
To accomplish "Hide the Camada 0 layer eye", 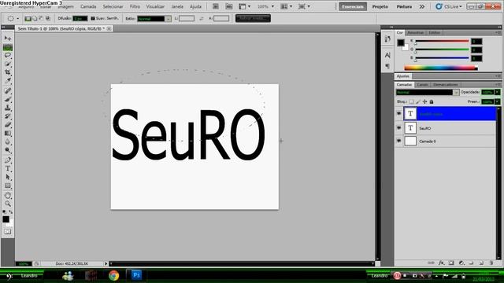I will 399,141.
